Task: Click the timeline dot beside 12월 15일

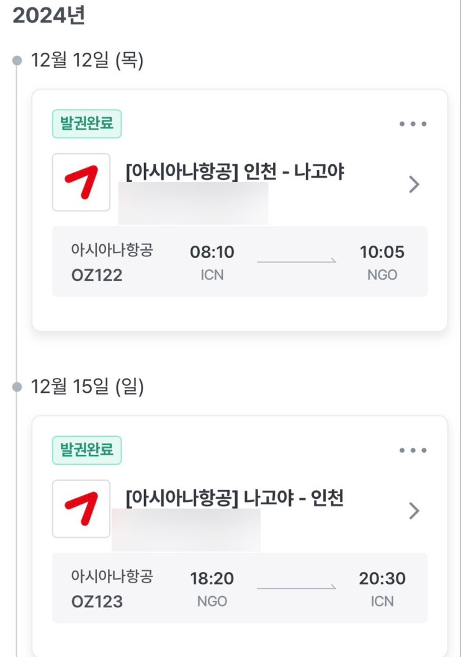Action: click(x=17, y=387)
